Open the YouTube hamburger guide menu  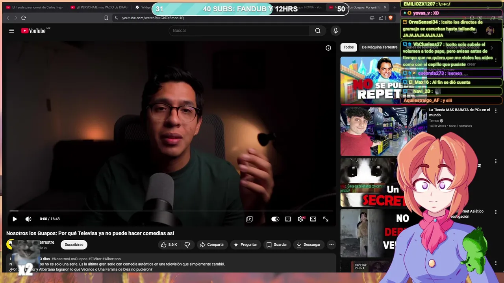(x=11, y=31)
